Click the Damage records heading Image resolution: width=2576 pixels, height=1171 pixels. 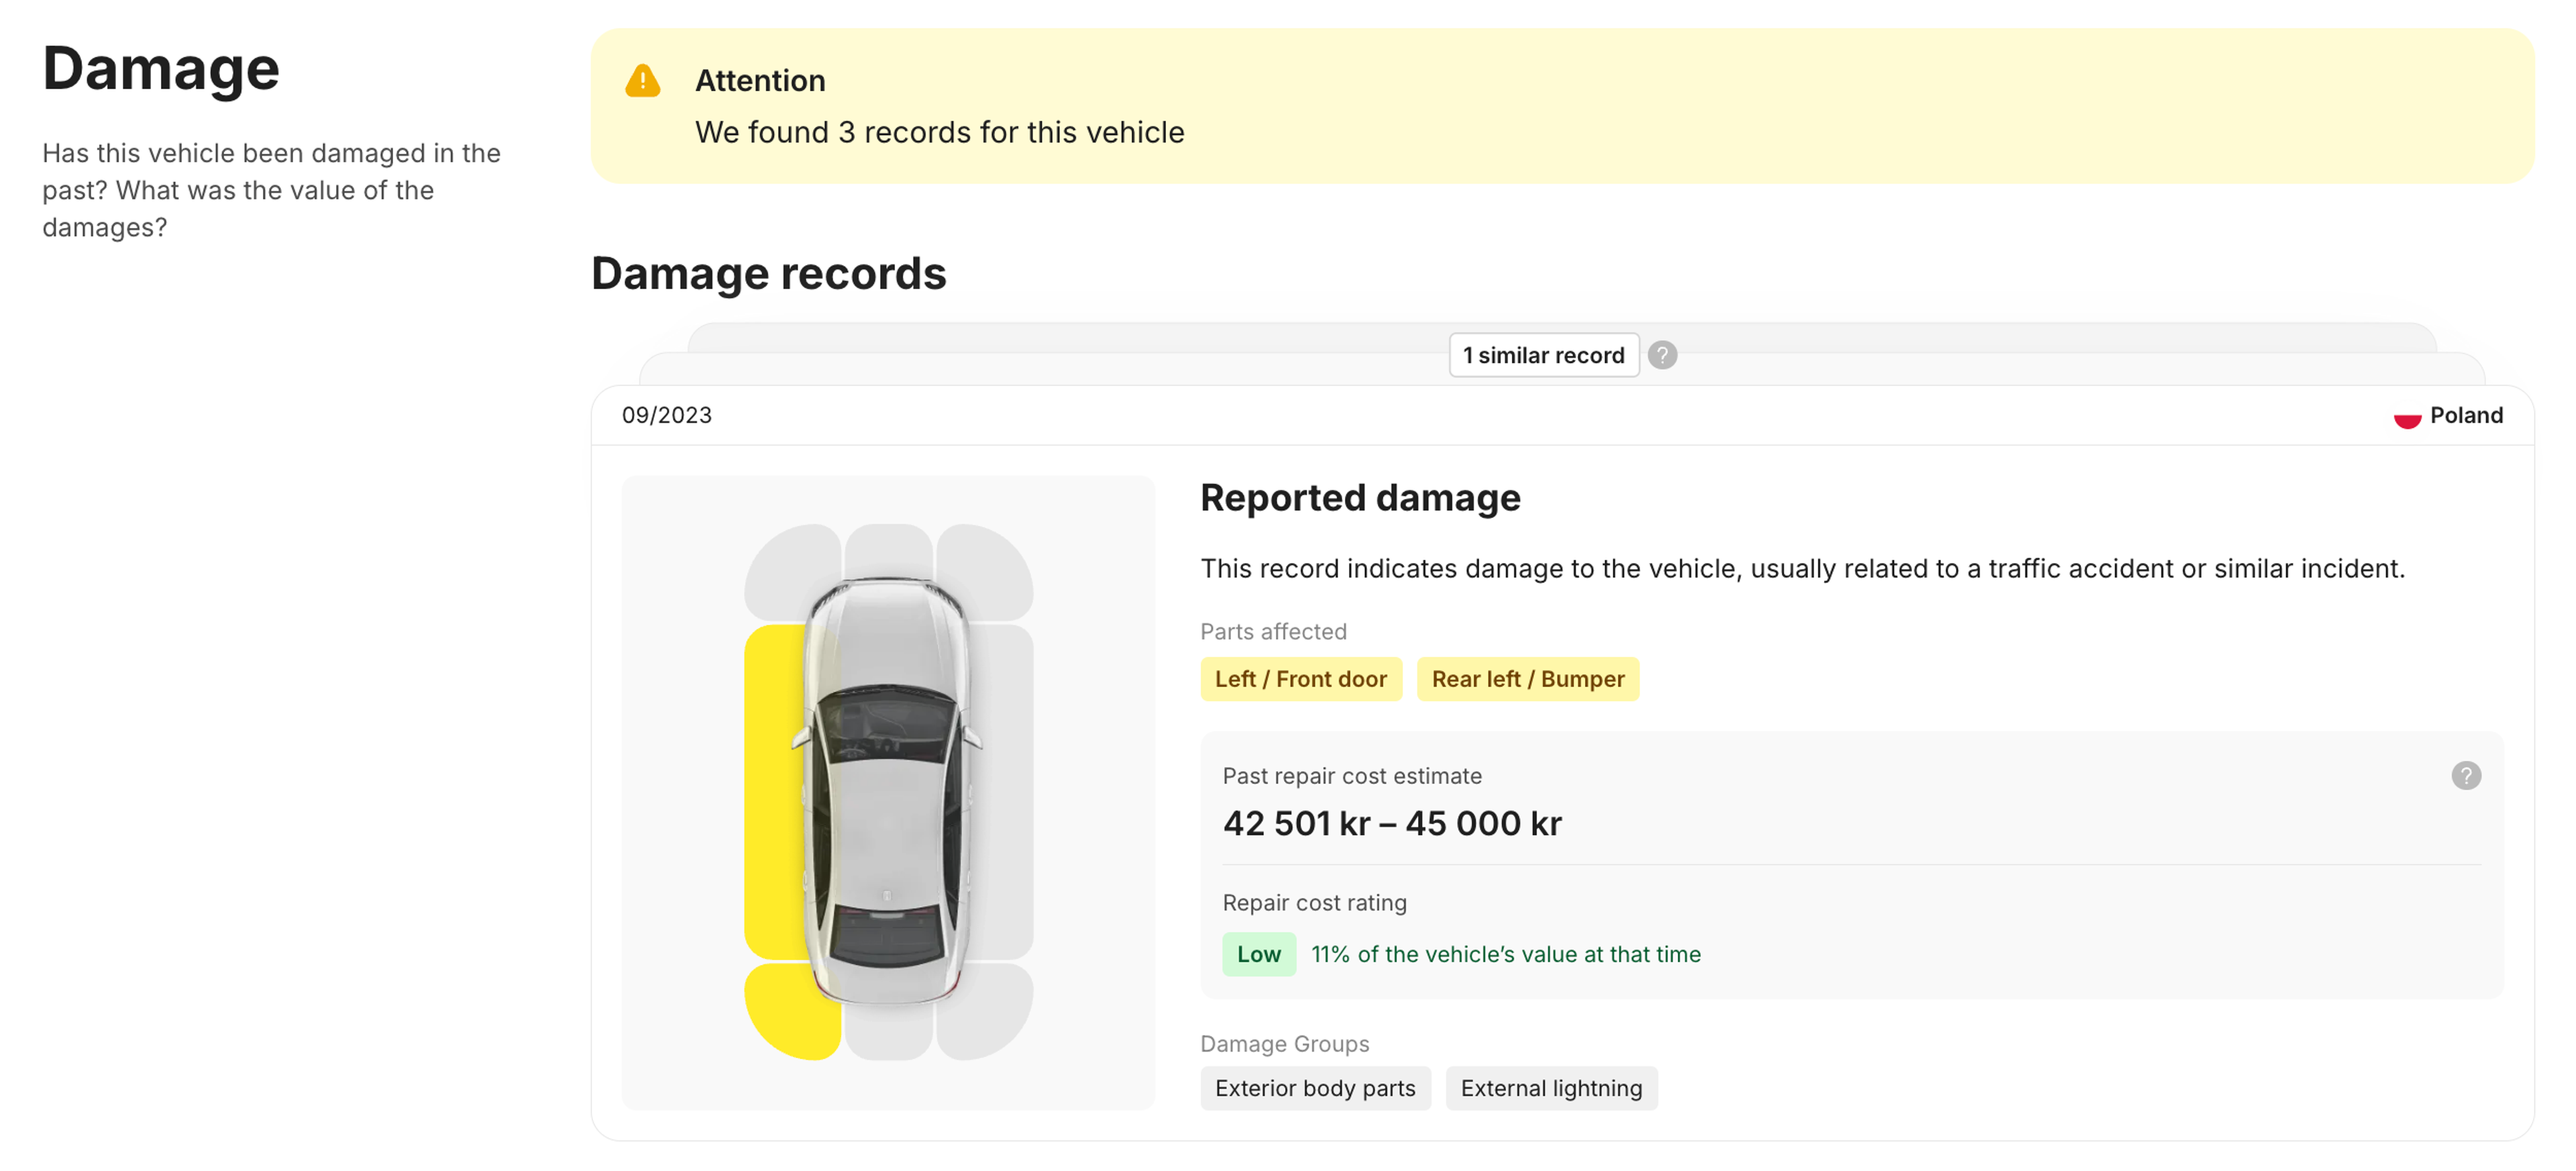(x=768, y=273)
